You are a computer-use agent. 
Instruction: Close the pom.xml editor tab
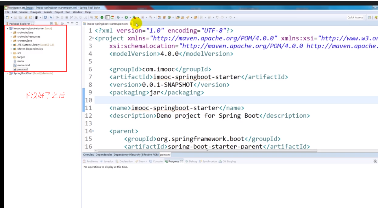pyautogui.click(x=131, y=23)
